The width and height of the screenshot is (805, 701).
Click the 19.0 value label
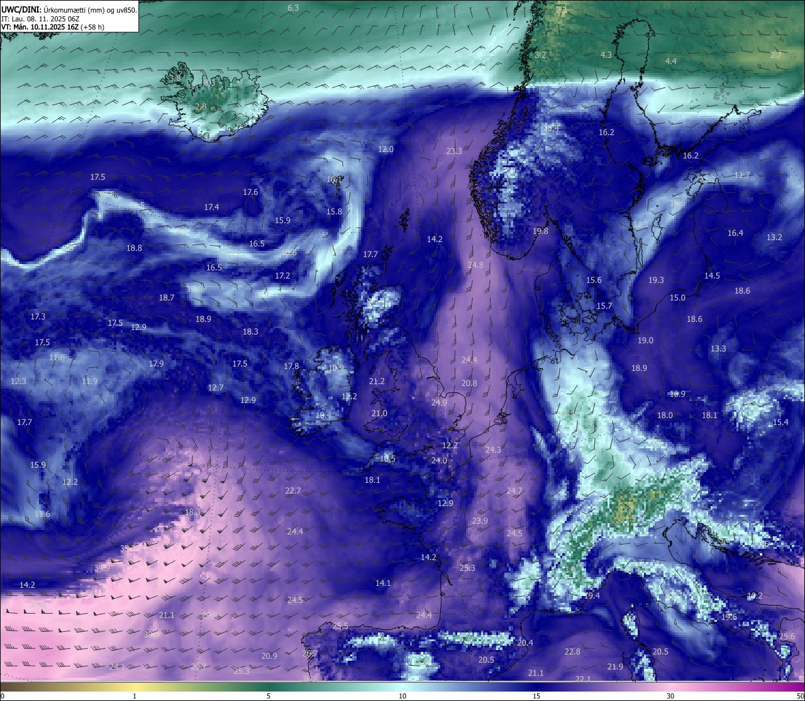click(645, 341)
